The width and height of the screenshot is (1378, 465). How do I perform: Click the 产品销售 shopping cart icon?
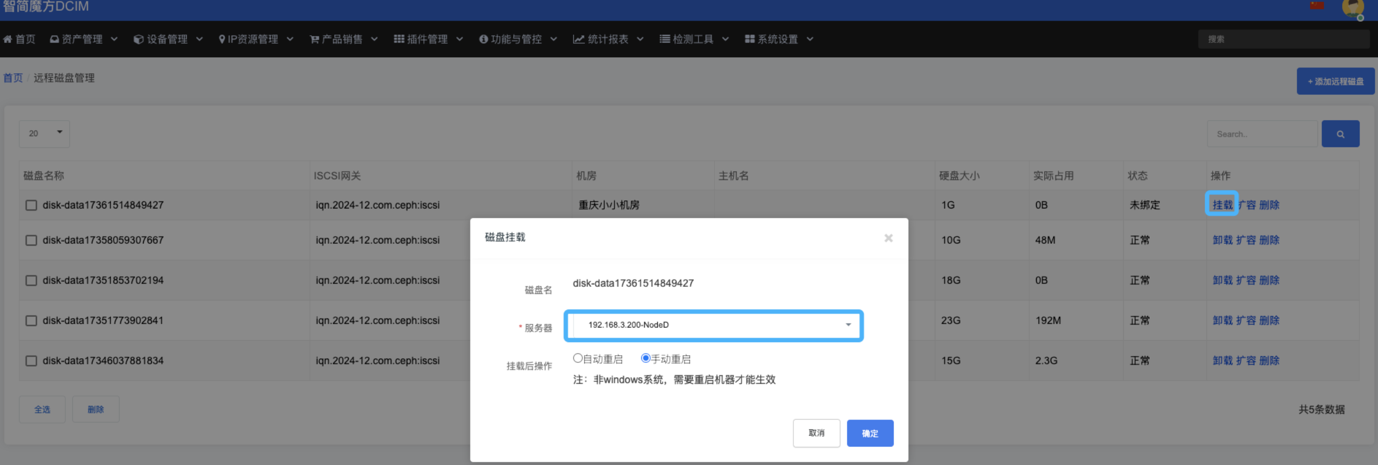pyautogui.click(x=315, y=39)
